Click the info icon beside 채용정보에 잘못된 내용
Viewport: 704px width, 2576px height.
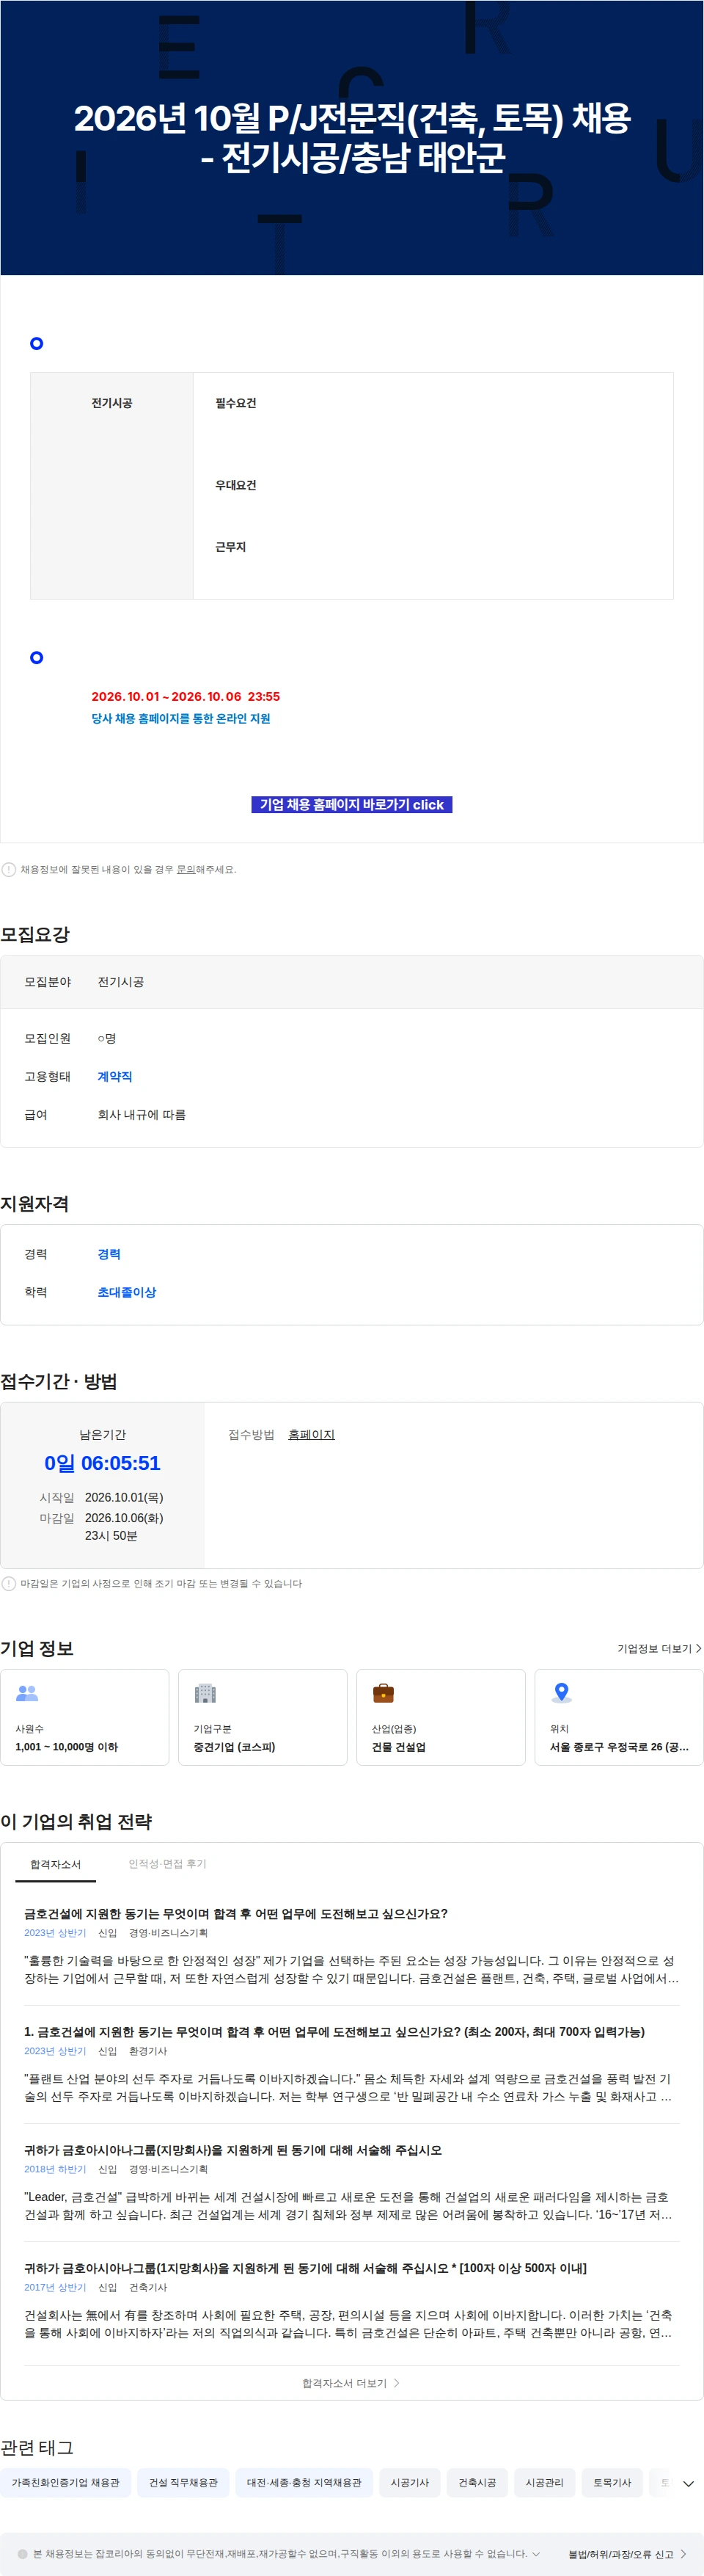9,869
